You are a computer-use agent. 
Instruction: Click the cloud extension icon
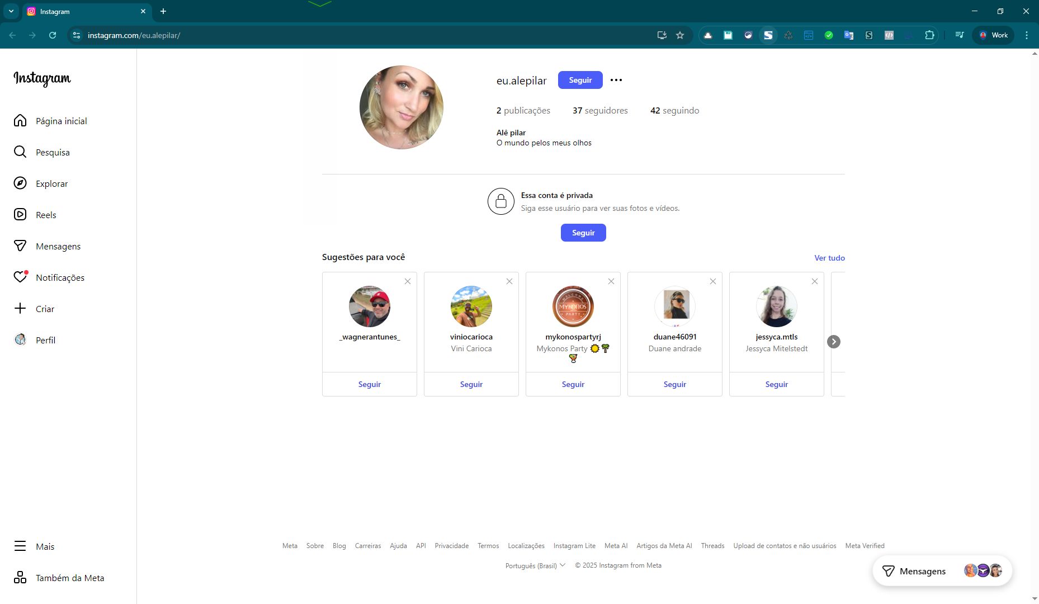708,35
